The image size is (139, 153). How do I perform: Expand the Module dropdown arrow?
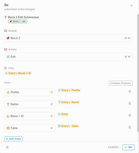129,38
